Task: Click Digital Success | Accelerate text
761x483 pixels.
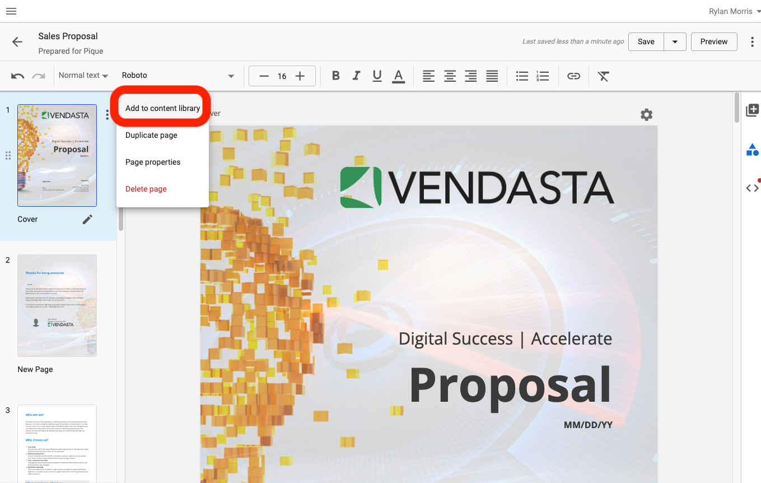Action: point(505,339)
